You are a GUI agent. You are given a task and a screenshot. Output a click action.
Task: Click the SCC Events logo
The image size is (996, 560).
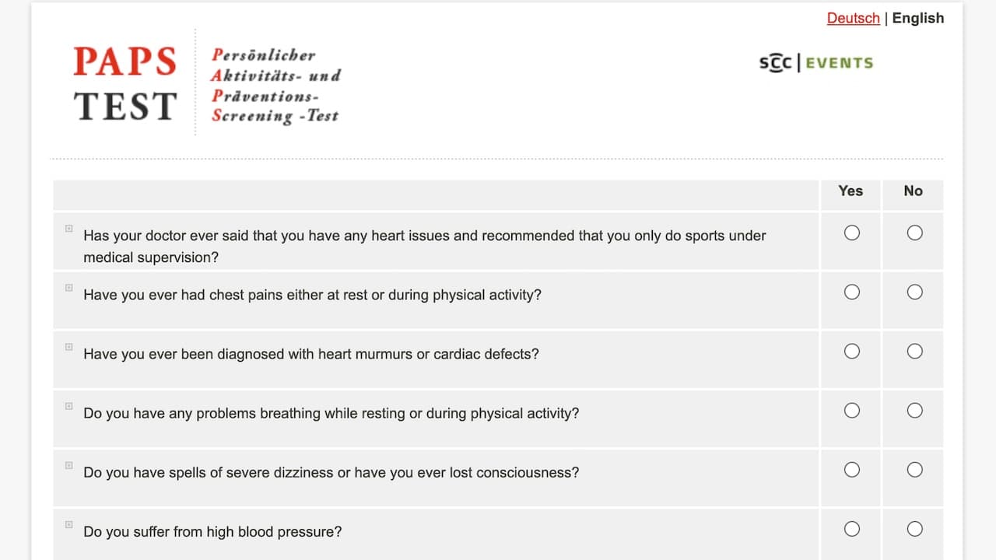point(816,63)
